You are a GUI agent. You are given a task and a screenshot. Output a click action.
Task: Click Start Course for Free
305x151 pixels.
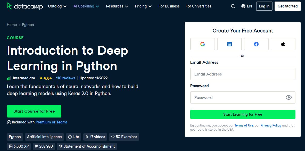(x=34, y=111)
